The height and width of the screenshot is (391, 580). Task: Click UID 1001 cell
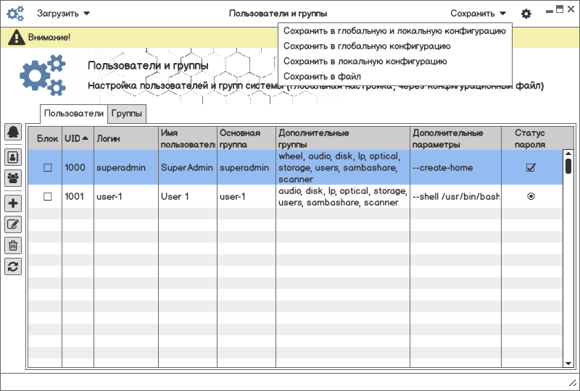point(78,196)
